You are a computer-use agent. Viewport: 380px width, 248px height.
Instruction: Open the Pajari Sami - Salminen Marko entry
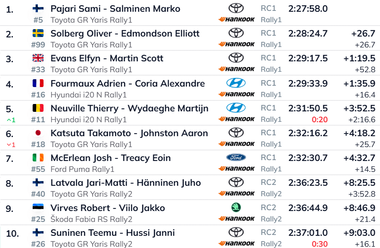coord(115,9)
